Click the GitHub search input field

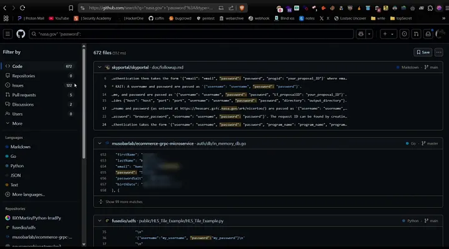click(x=191, y=34)
